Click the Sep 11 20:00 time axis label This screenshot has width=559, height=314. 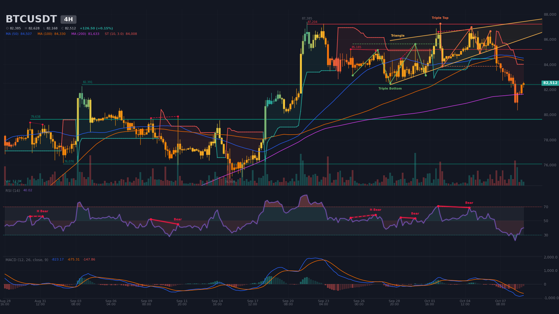(182, 302)
